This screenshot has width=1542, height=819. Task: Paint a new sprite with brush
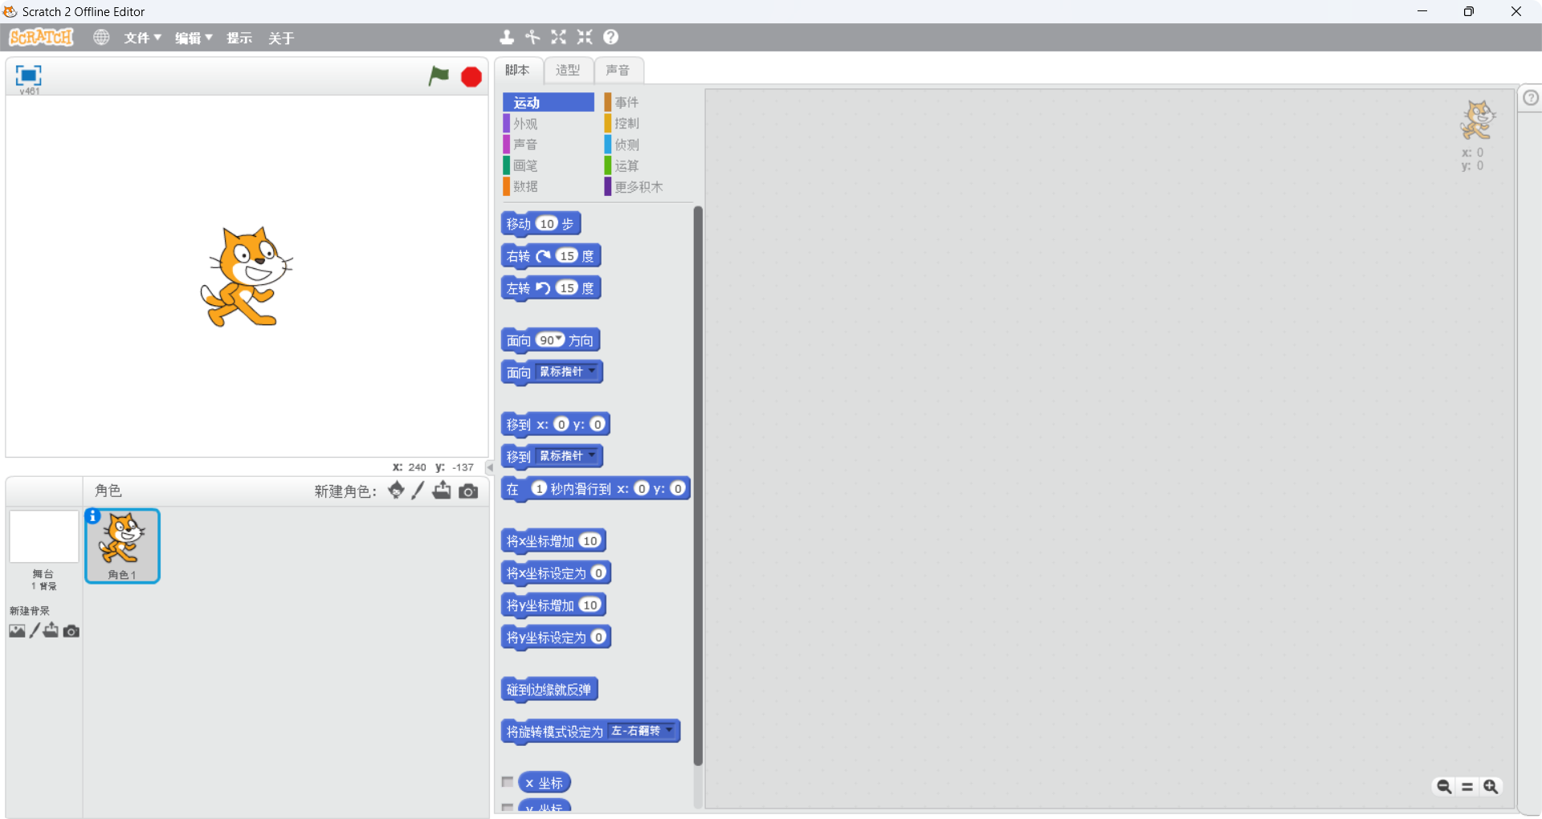(417, 490)
